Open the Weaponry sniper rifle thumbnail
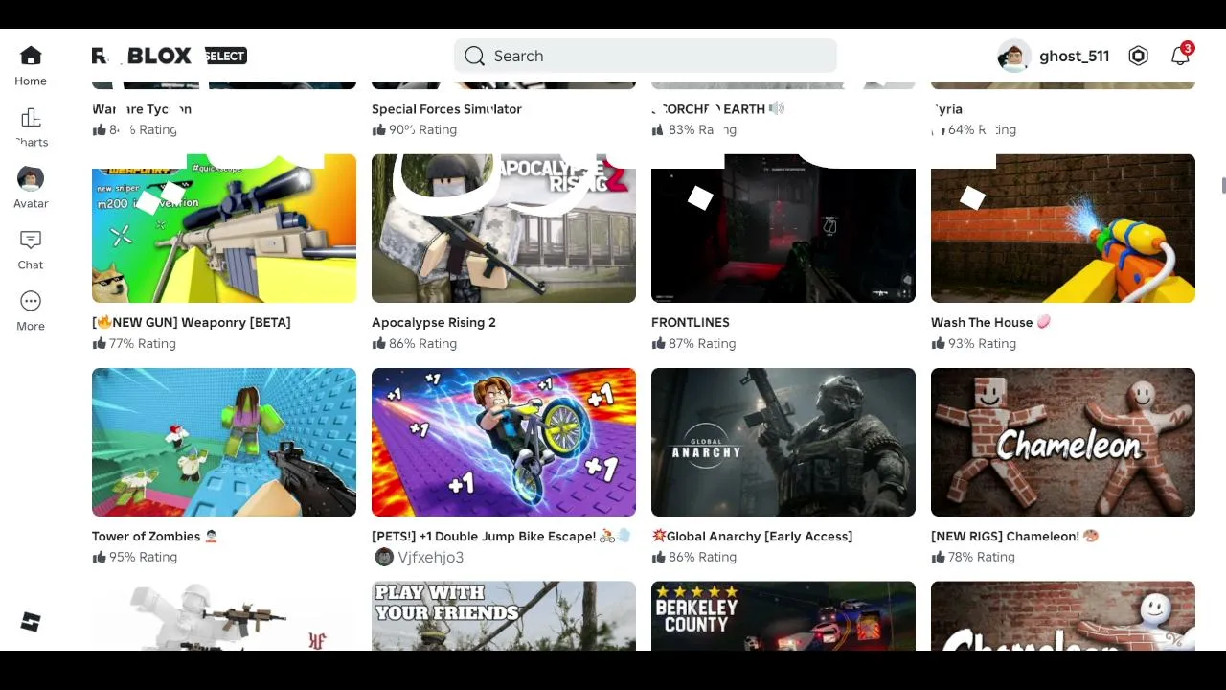This screenshot has width=1226, height=690. pyautogui.click(x=224, y=228)
